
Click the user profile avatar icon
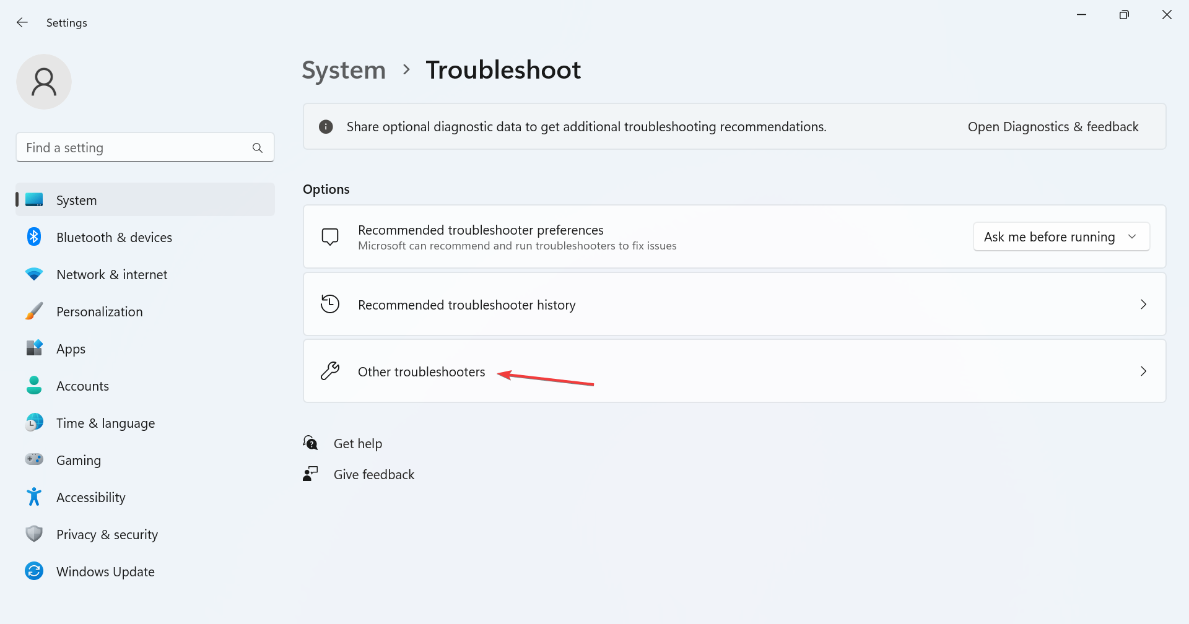coord(44,82)
